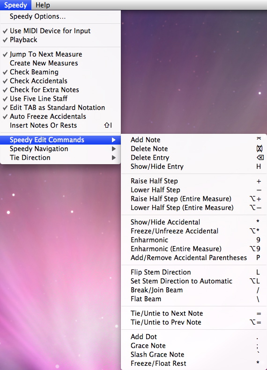
Task: Select Insert Notes Or Rests
Action: click(x=60, y=125)
